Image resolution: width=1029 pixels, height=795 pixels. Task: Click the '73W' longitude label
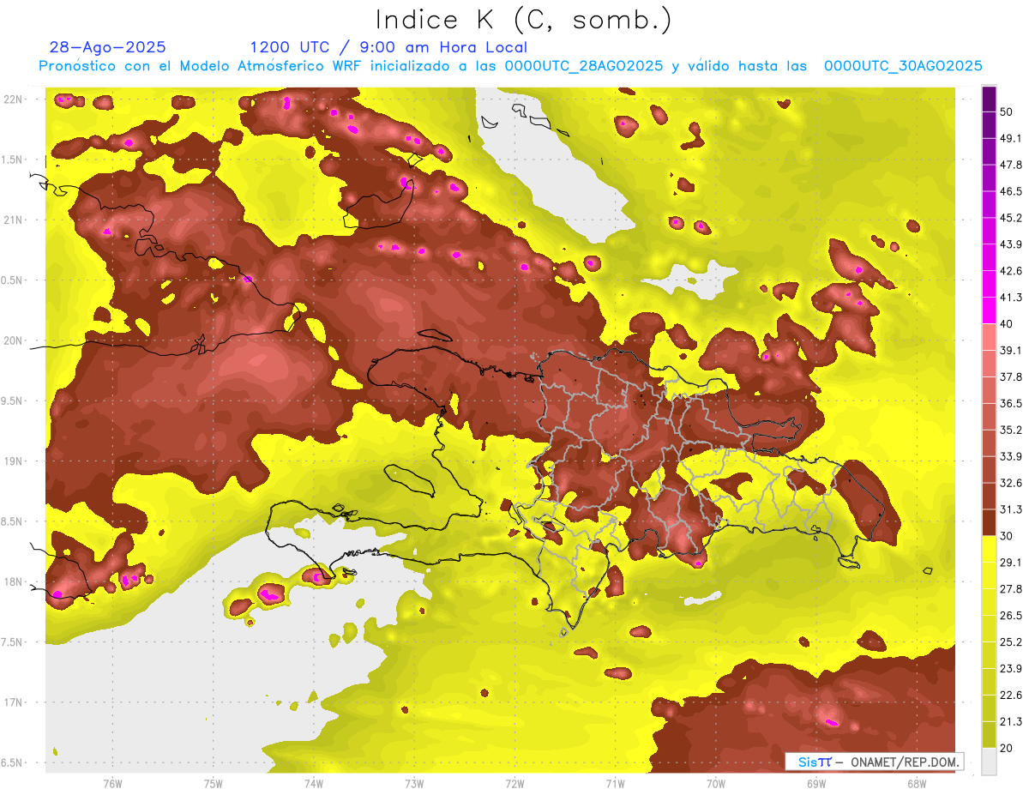pos(414,783)
